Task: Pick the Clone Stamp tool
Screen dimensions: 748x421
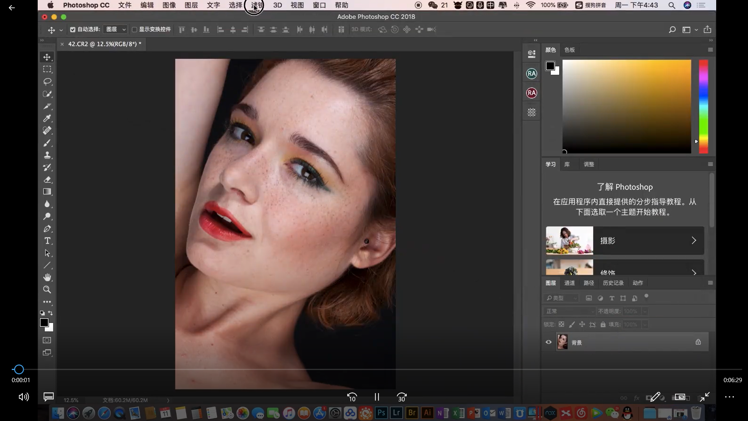Action: [47, 155]
